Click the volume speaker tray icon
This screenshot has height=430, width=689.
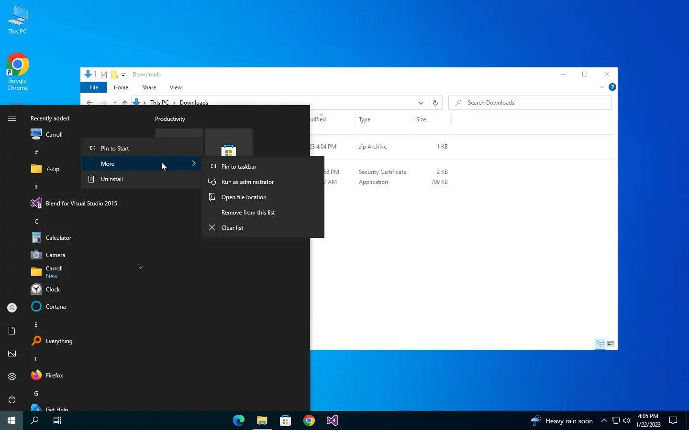coord(627,420)
